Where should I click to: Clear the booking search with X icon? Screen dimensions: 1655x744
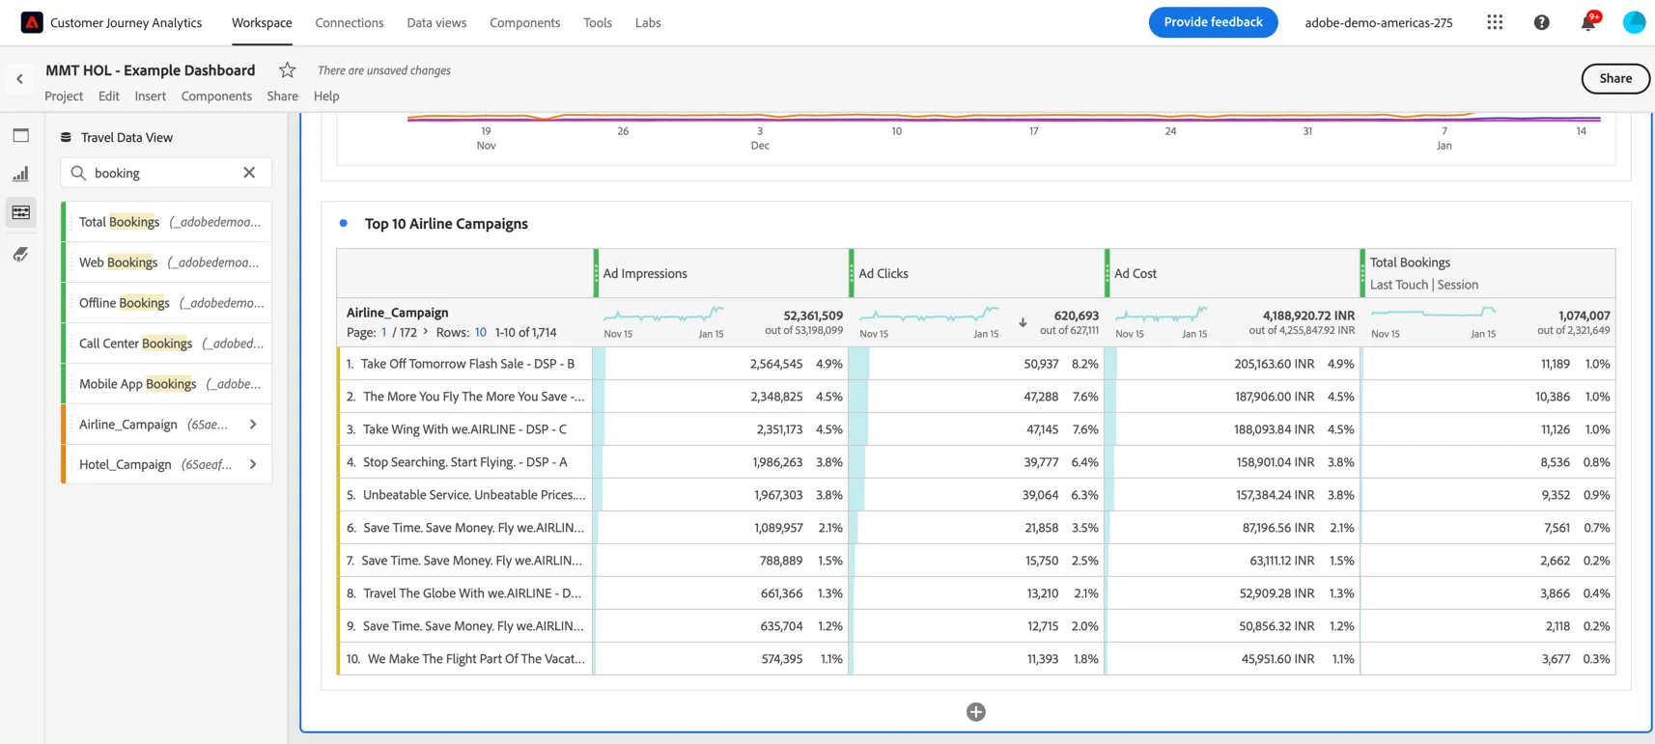click(249, 173)
